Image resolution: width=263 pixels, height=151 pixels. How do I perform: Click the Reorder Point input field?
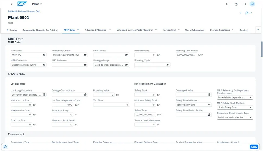point(145,55)
